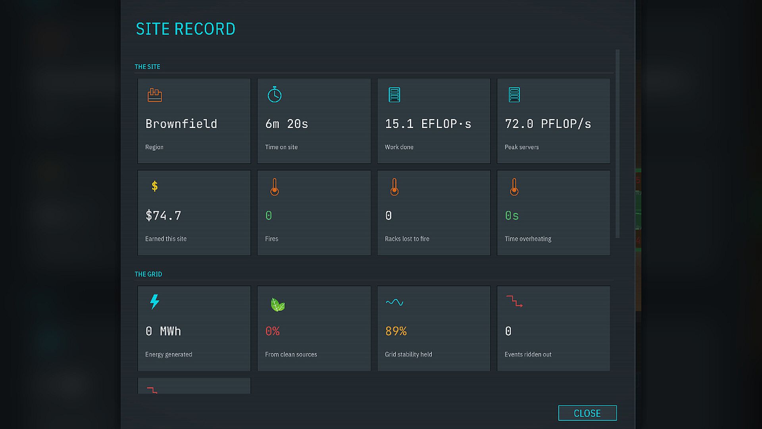Click the Peak servers label

tap(522, 147)
